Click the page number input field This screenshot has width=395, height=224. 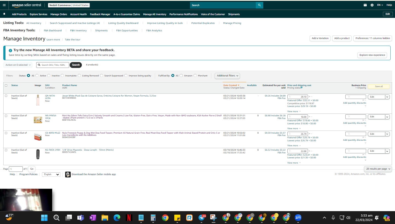[16, 169]
